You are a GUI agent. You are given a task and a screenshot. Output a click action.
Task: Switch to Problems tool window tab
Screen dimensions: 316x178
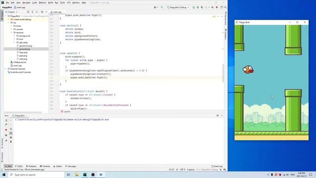point(31,166)
